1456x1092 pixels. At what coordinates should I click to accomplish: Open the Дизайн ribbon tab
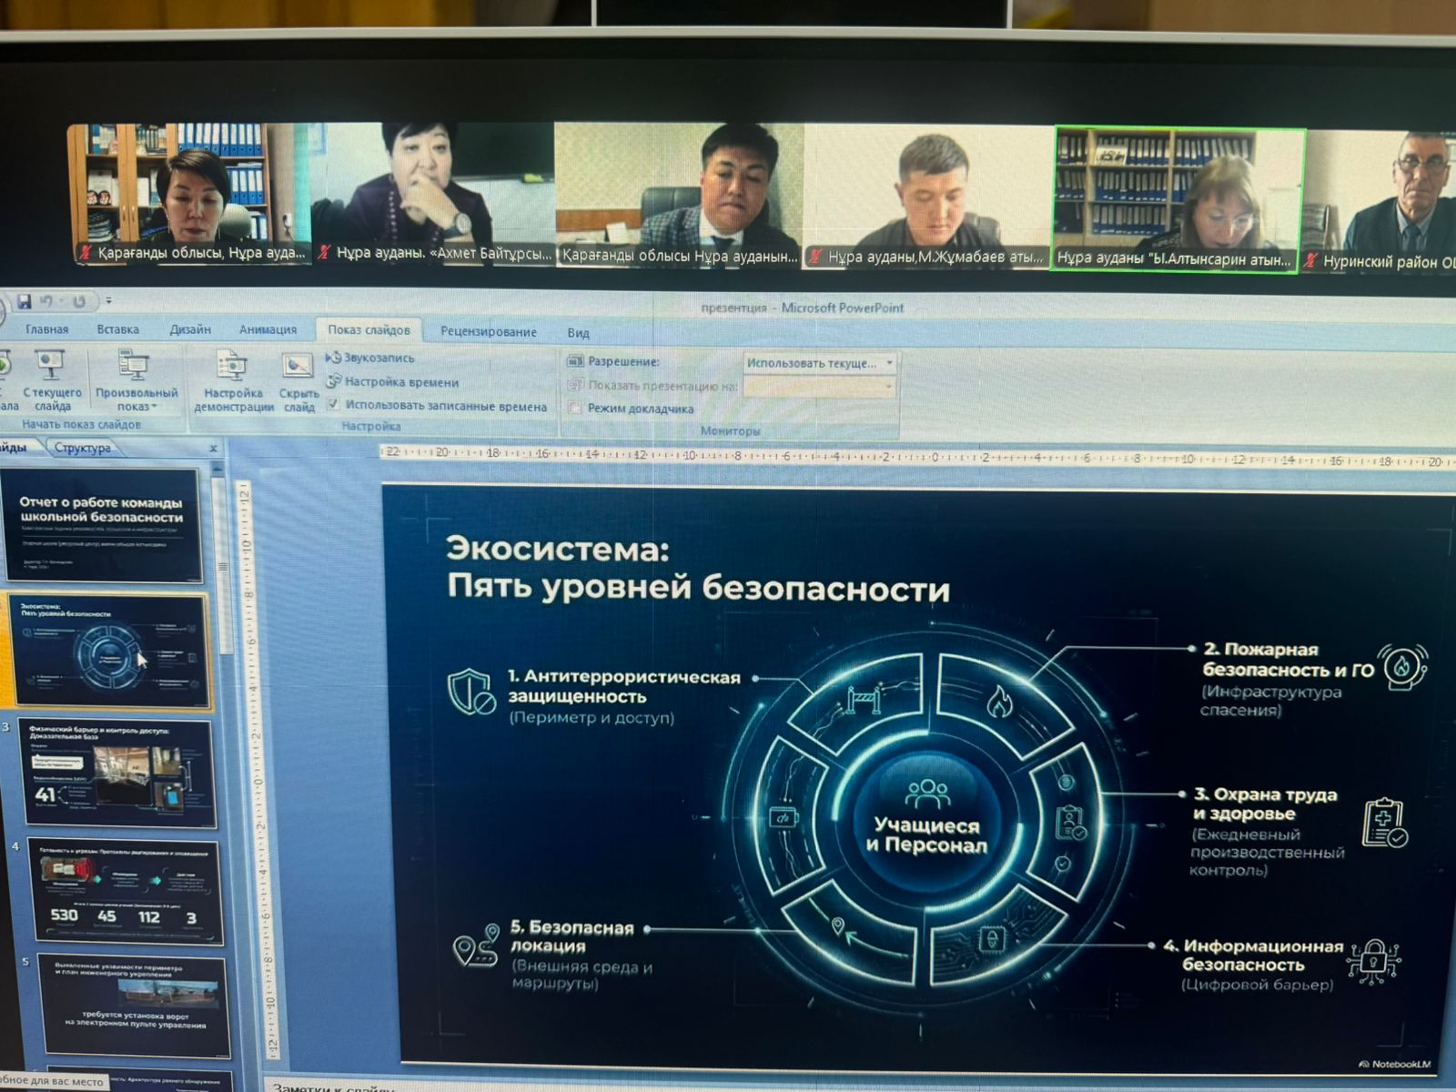click(x=189, y=329)
